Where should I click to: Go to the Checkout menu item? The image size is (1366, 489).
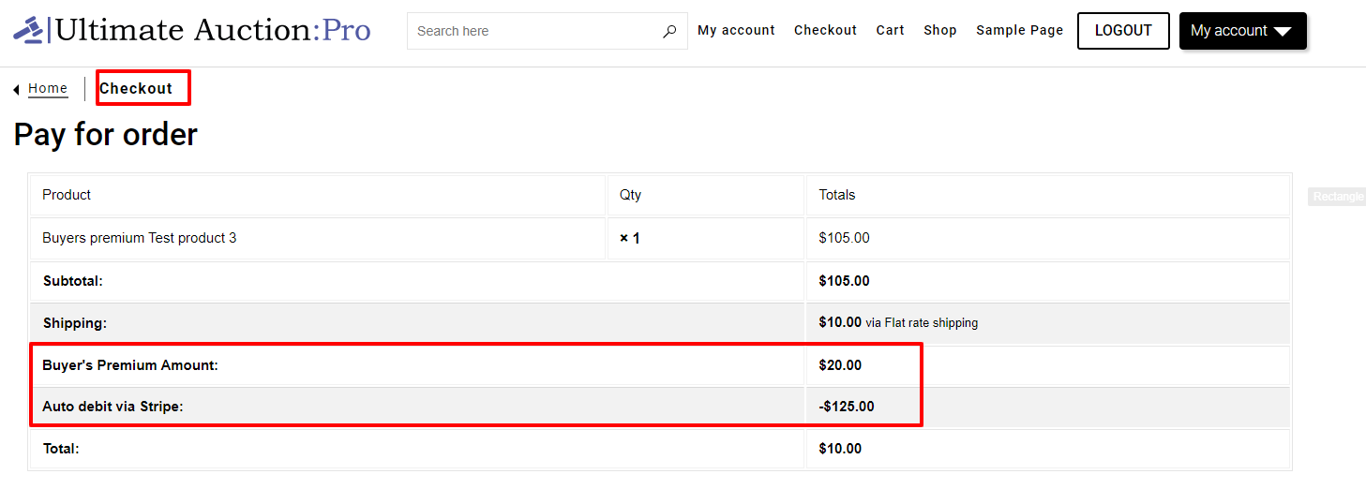point(825,30)
